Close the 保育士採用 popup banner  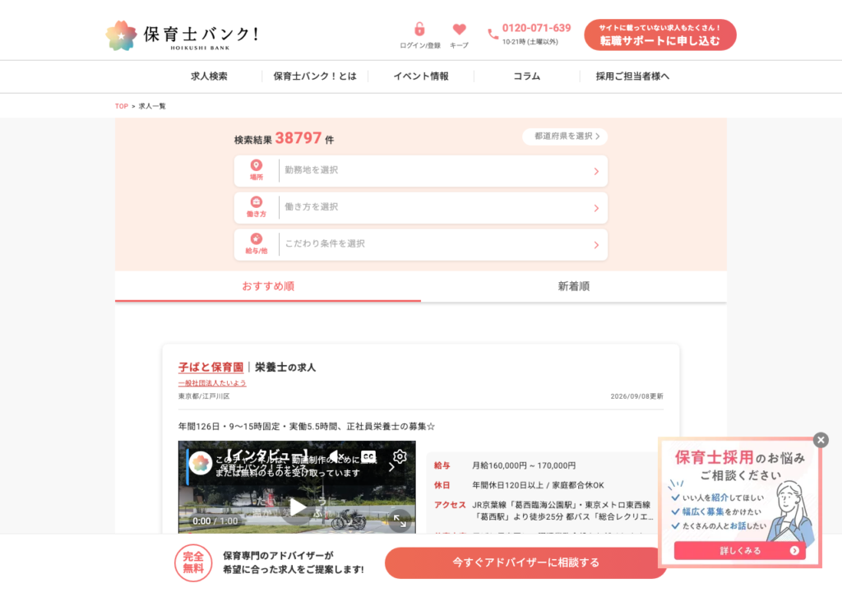point(821,440)
